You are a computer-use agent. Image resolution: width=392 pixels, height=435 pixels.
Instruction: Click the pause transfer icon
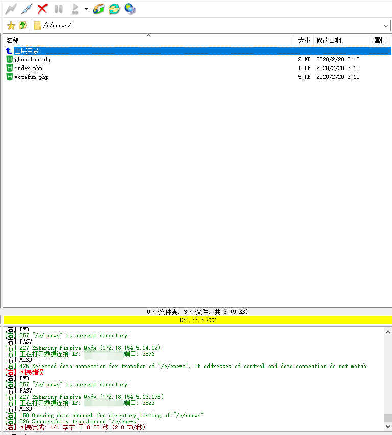[x=59, y=9]
